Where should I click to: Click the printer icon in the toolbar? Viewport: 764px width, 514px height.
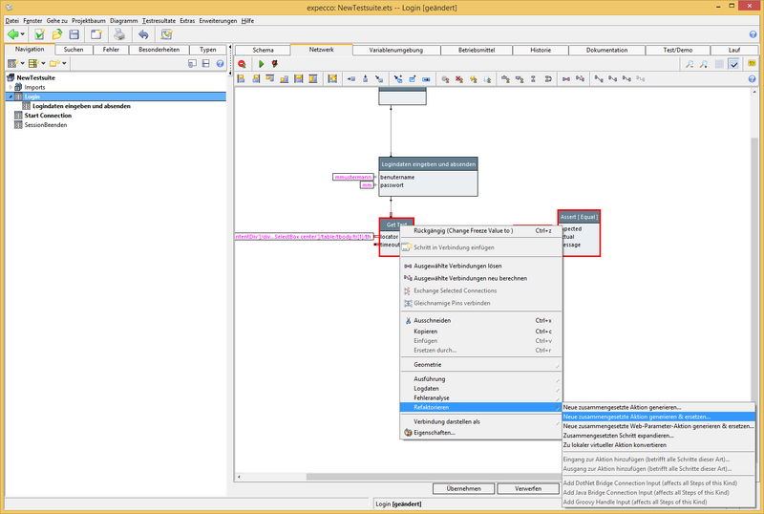pyautogui.click(x=120, y=34)
